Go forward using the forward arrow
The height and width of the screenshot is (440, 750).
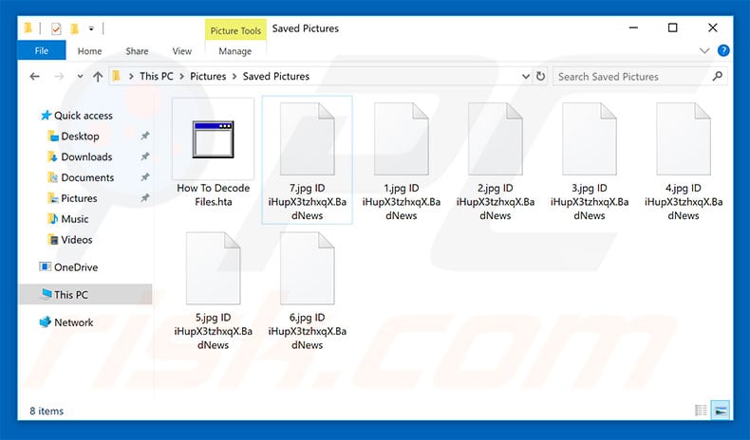59,77
